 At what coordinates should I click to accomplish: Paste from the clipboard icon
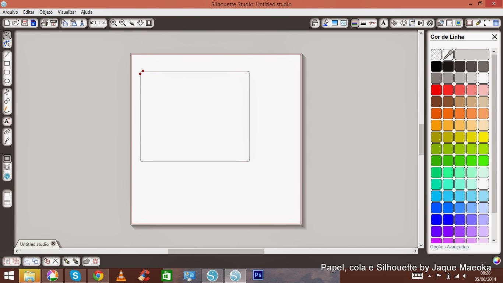[73, 23]
